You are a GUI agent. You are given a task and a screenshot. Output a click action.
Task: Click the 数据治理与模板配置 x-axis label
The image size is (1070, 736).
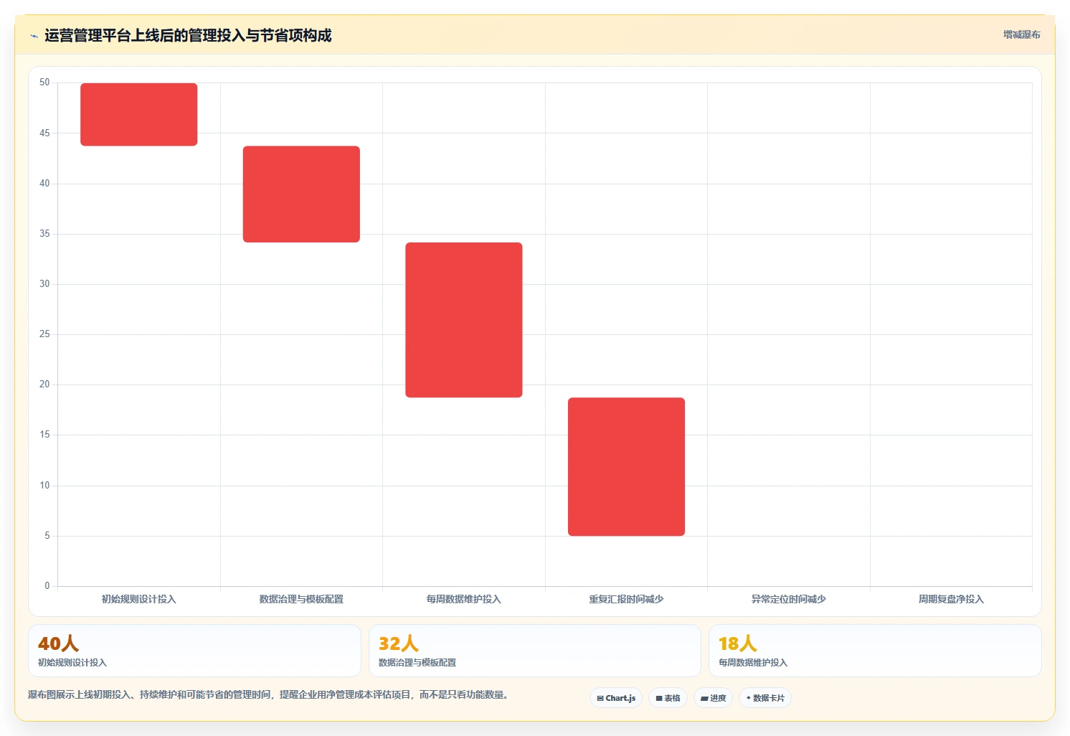pyautogui.click(x=301, y=599)
